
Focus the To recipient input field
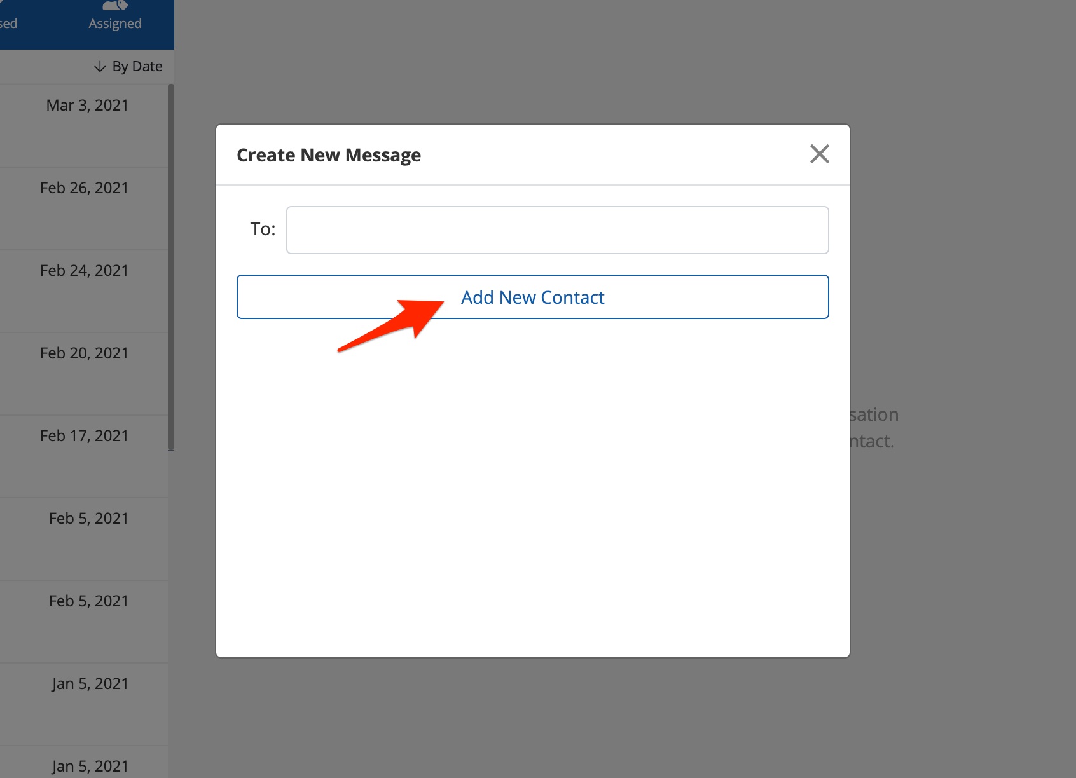click(x=557, y=230)
